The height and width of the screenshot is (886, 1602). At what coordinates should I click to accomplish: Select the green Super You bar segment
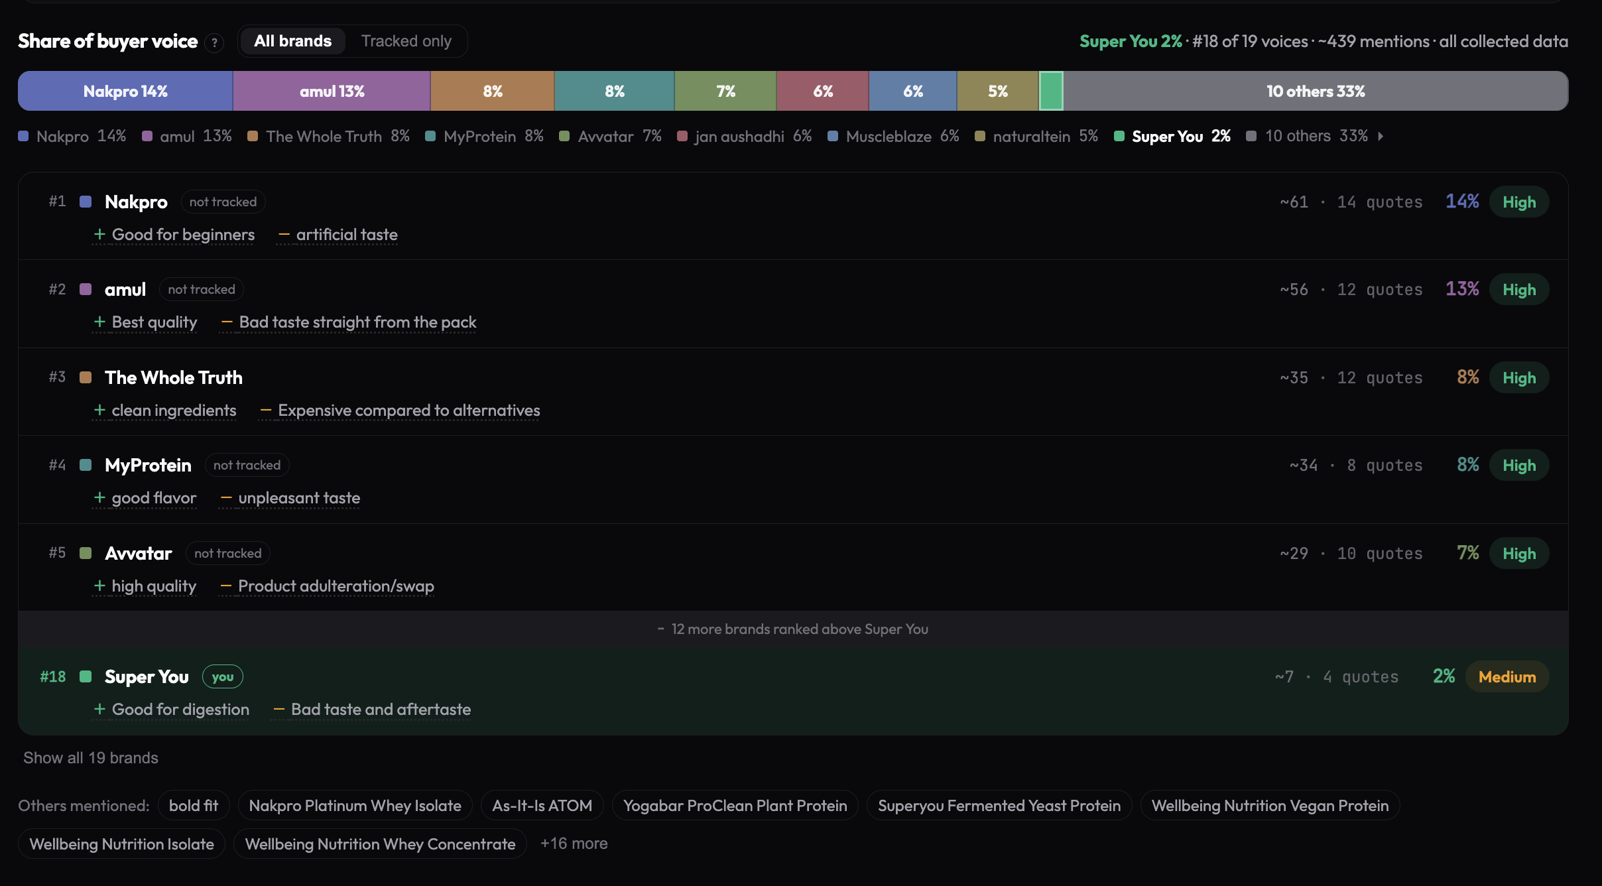[1051, 91]
